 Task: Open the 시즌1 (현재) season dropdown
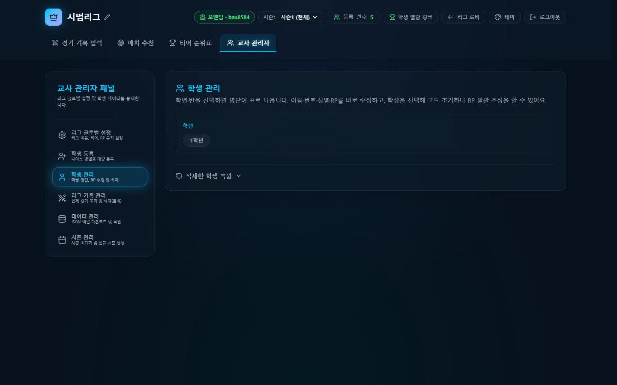[x=299, y=17]
